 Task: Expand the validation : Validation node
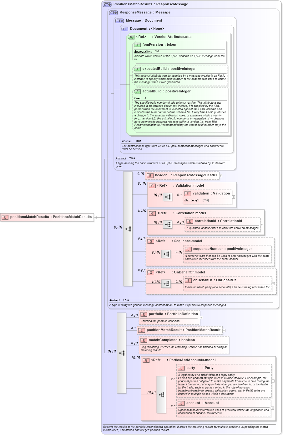tap(234, 197)
